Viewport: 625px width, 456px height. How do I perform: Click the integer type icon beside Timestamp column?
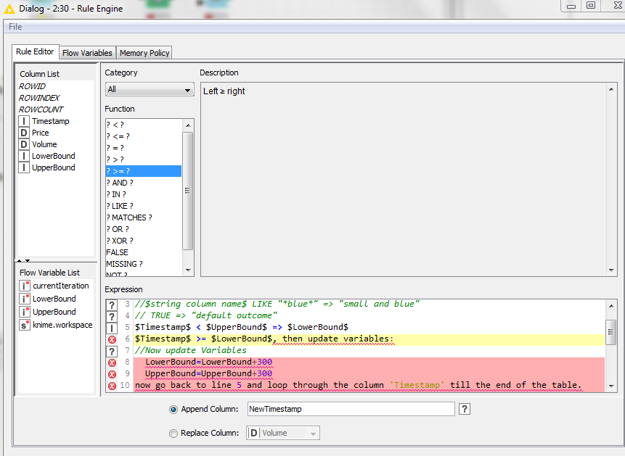point(24,121)
